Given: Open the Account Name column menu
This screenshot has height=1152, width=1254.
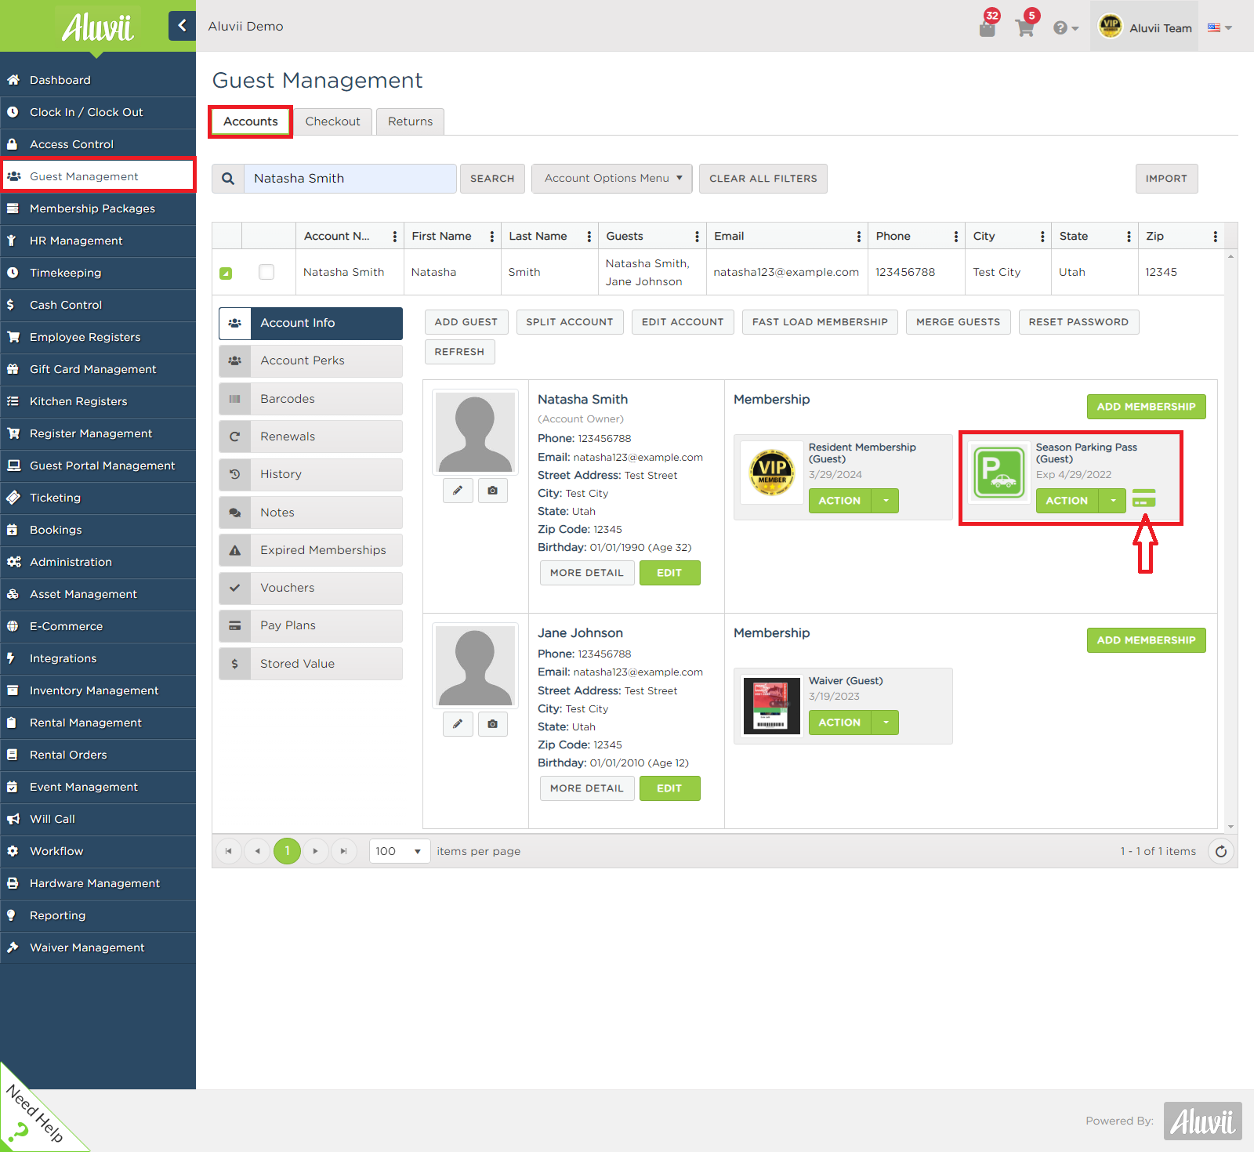Looking at the screenshot, I should pyautogui.click(x=395, y=237).
